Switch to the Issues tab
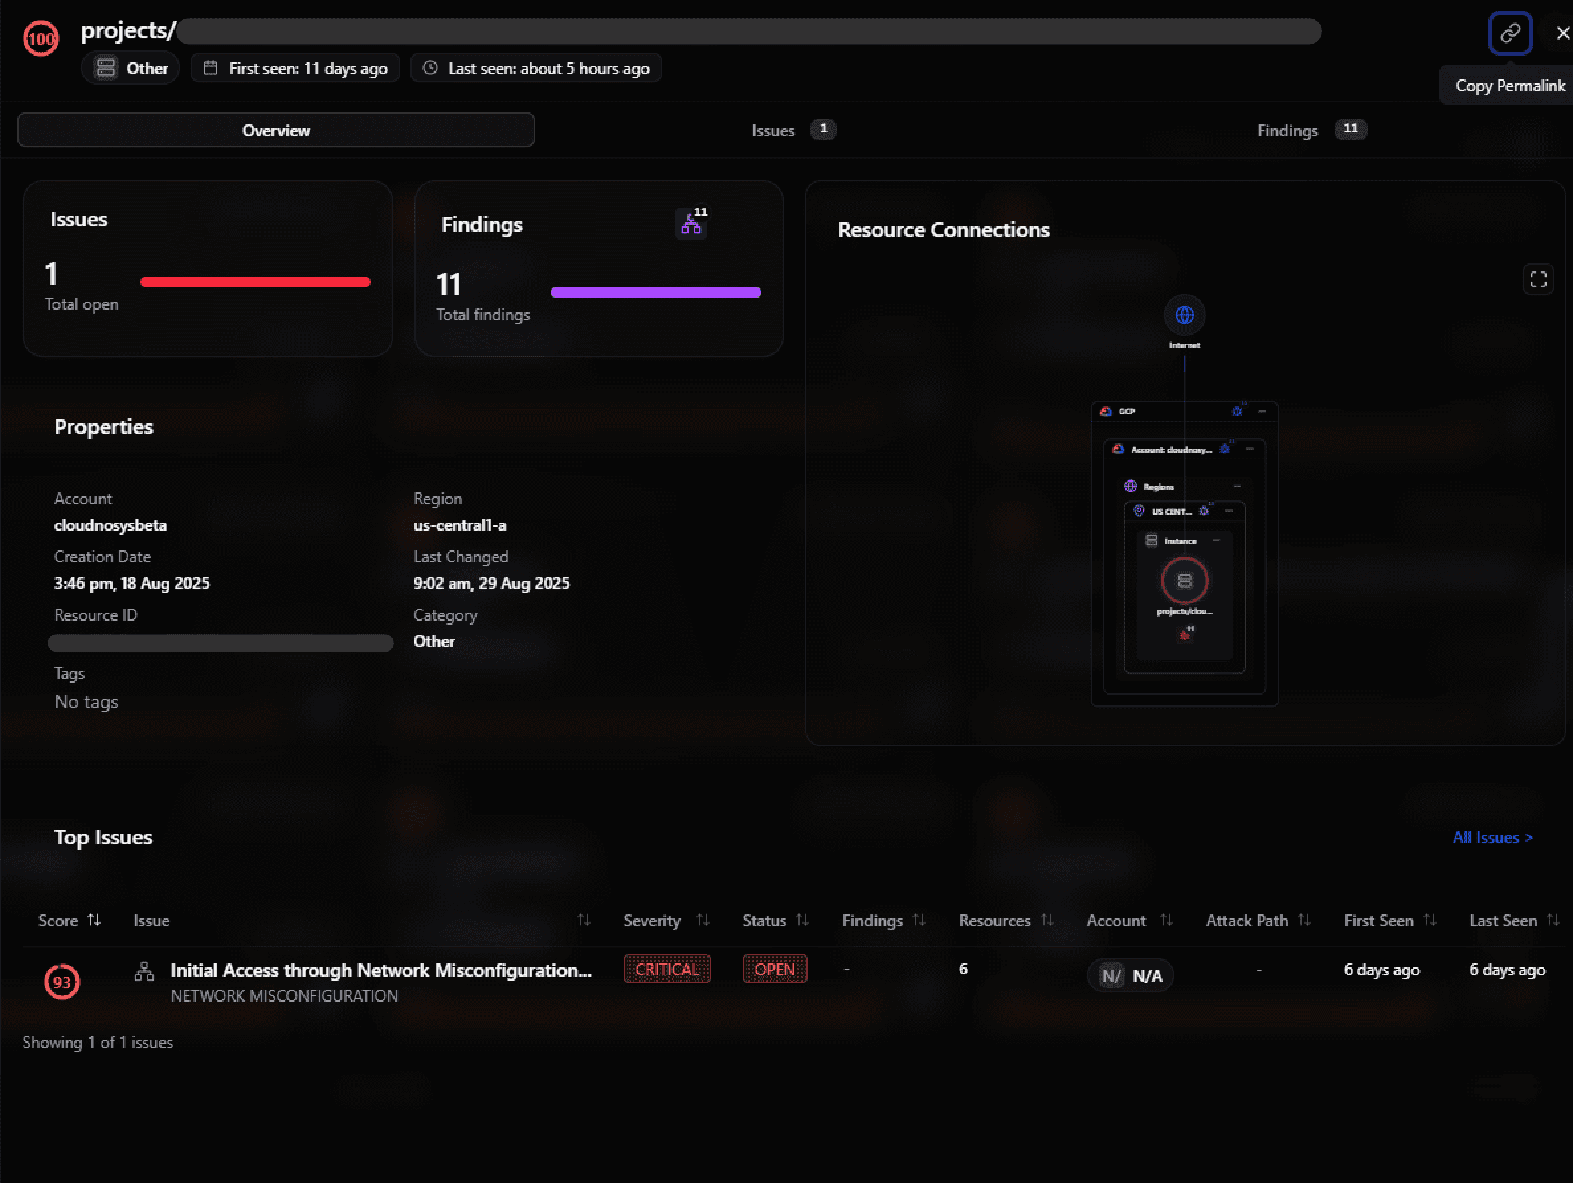Screen dimensions: 1573x1183 pos(793,130)
